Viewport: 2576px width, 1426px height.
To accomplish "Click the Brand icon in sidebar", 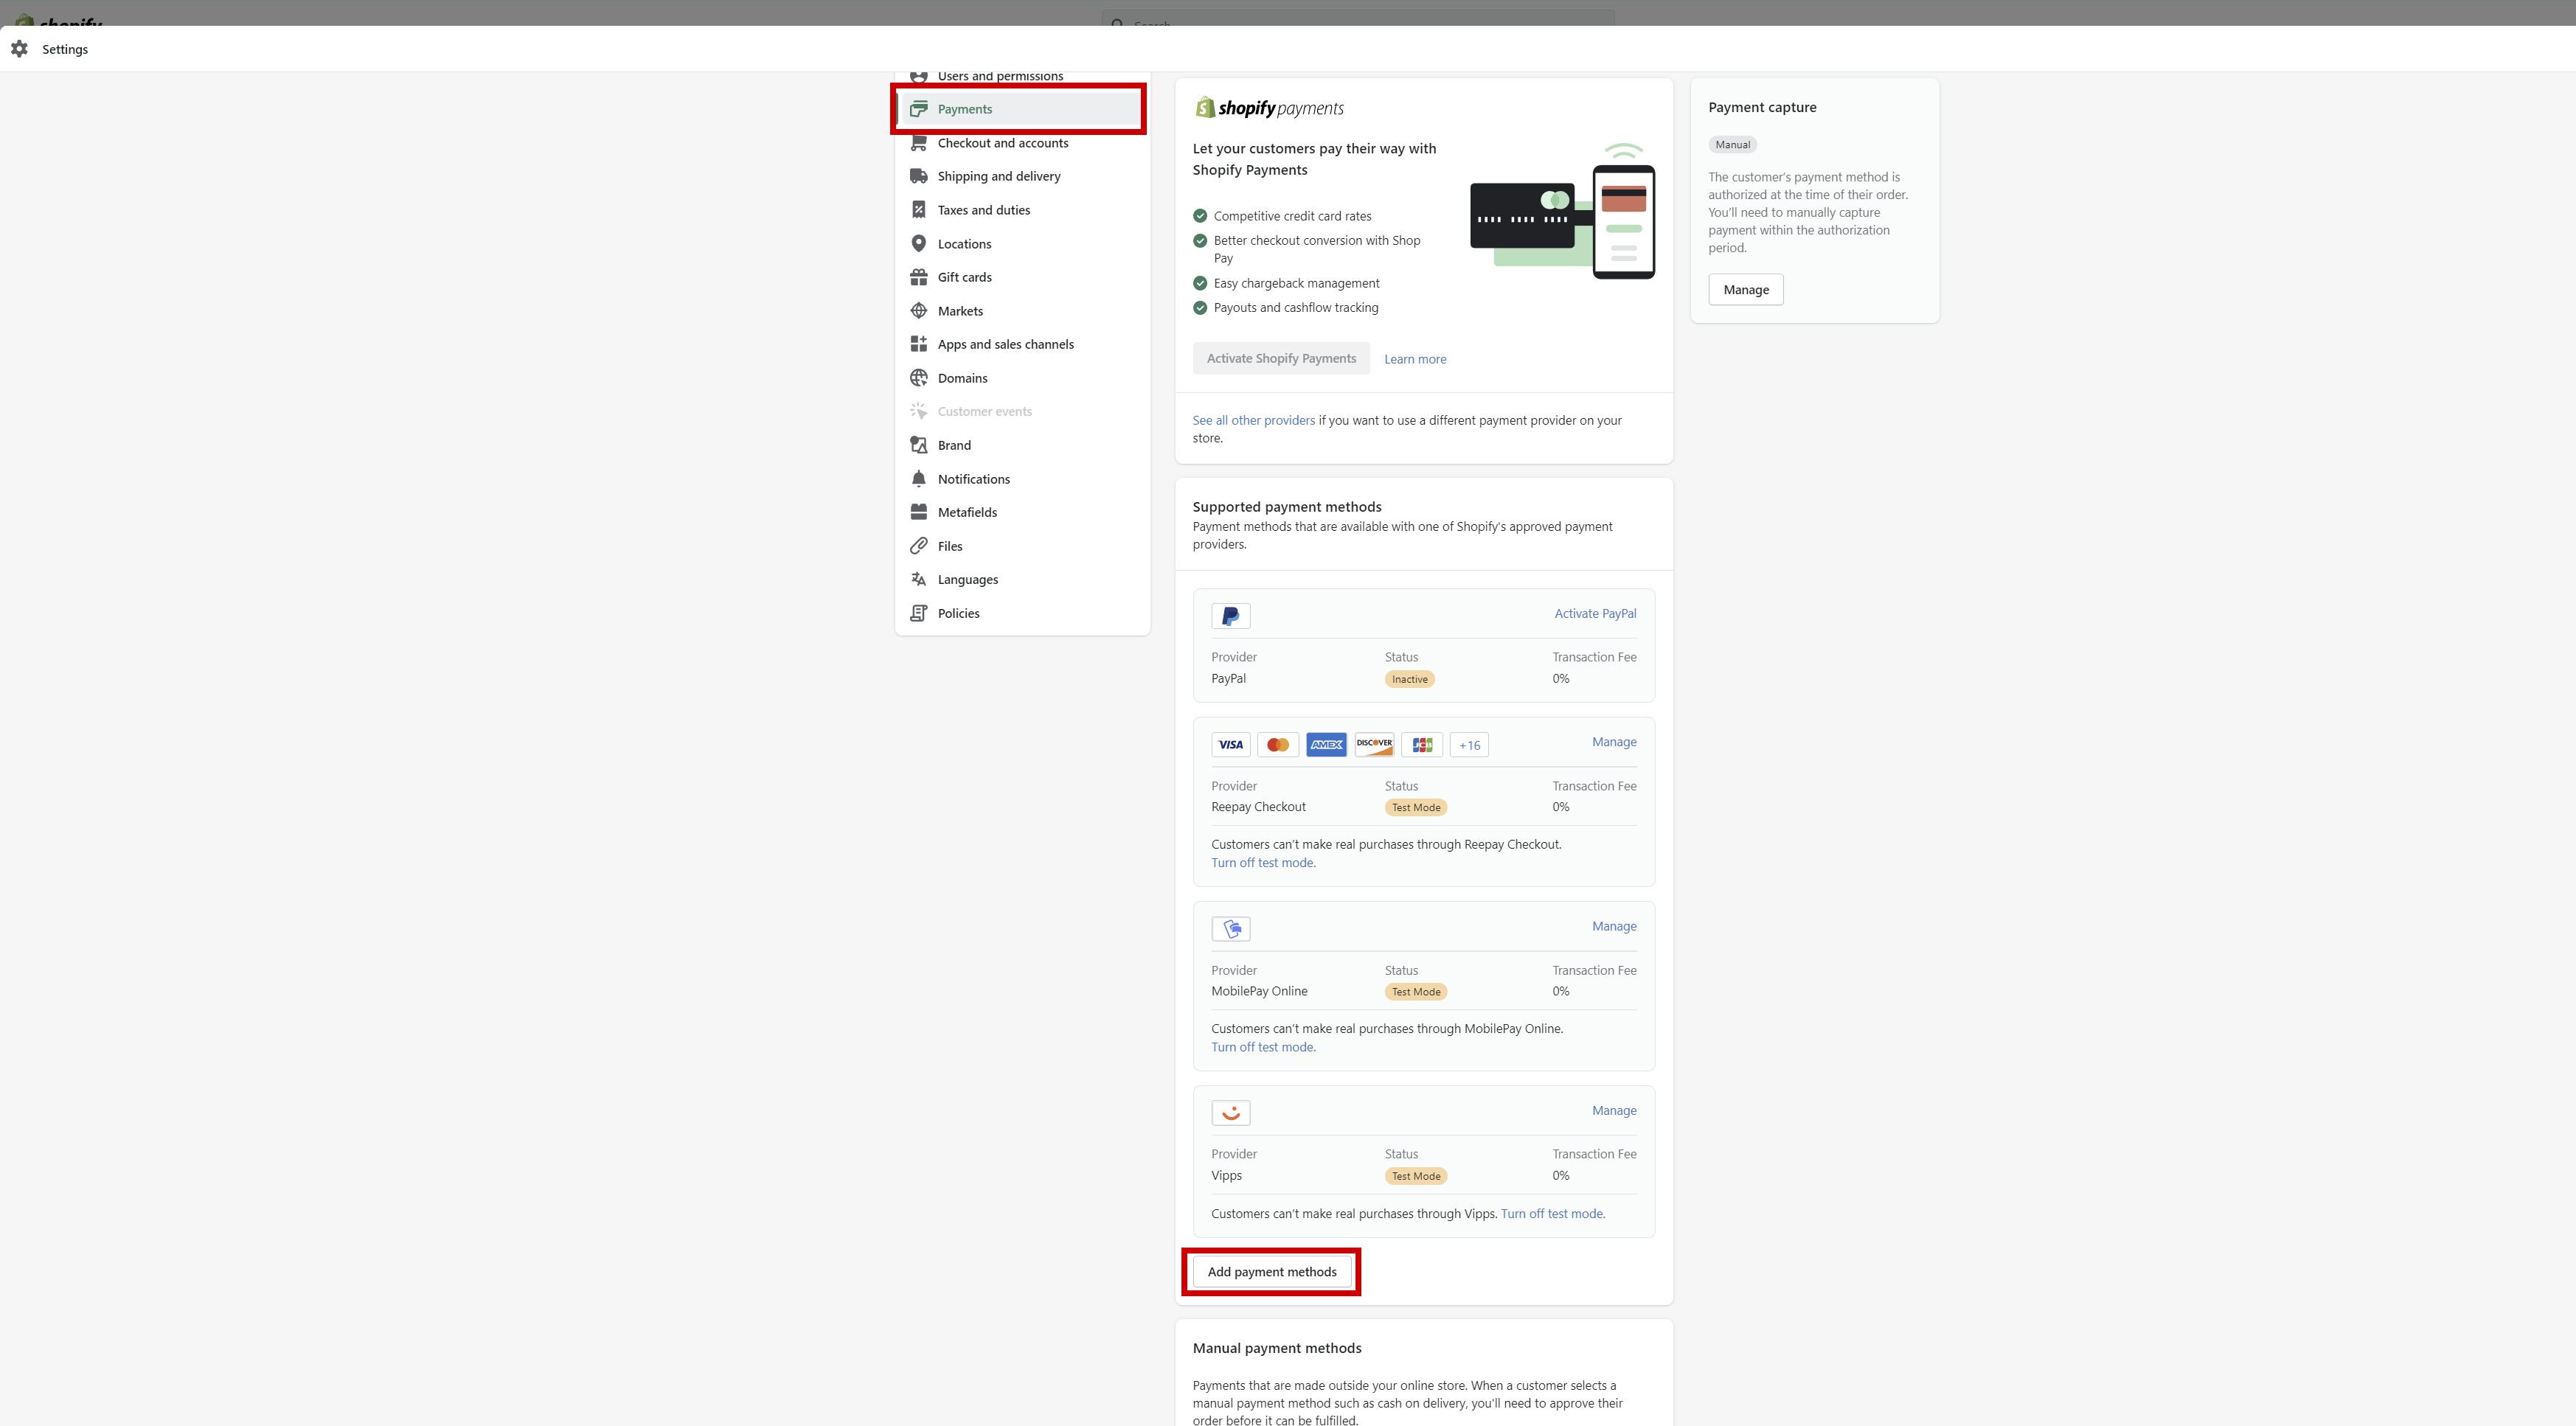I will [919, 445].
